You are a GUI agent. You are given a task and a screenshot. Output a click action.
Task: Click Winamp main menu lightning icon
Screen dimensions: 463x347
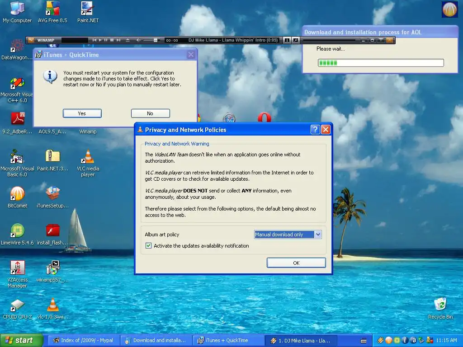[x=31, y=40]
